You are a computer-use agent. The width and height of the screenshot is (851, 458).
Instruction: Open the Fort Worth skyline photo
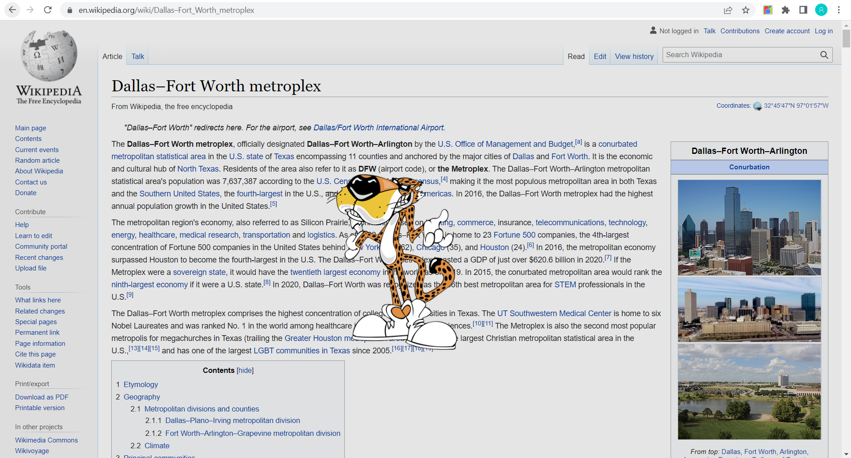750,310
